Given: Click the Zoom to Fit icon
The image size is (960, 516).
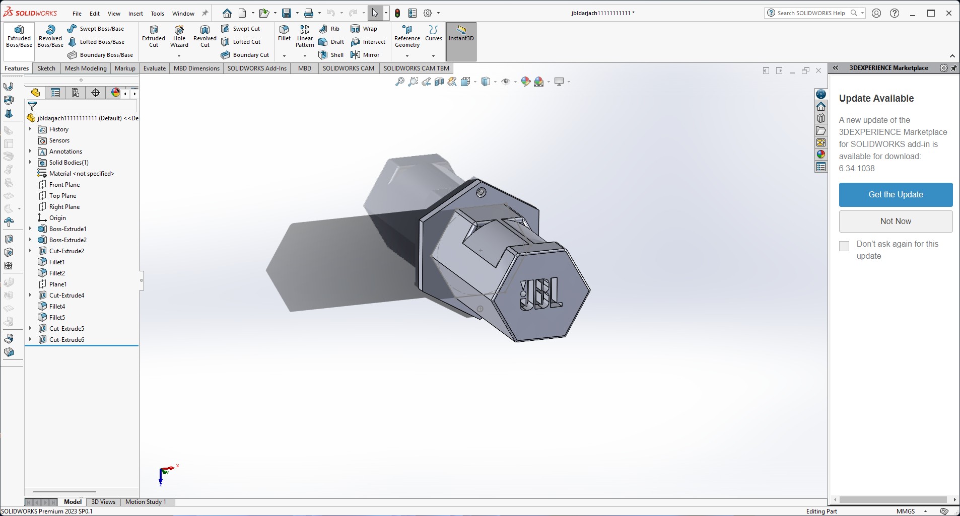Looking at the screenshot, I should pos(399,82).
